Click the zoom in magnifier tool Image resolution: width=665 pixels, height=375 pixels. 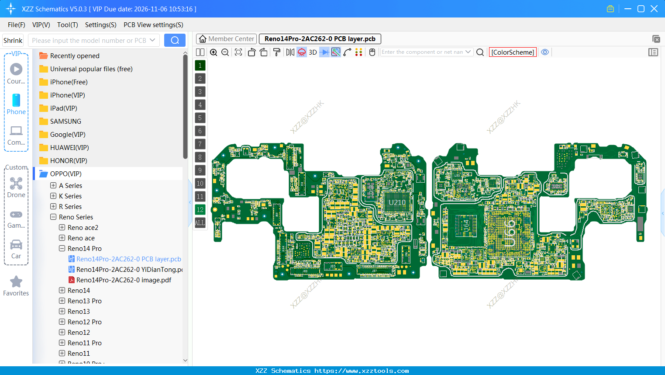pos(214,52)
